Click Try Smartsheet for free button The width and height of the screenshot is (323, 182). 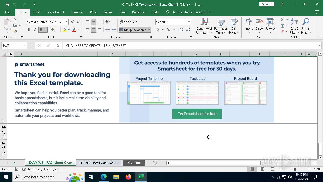coord(197,114)
